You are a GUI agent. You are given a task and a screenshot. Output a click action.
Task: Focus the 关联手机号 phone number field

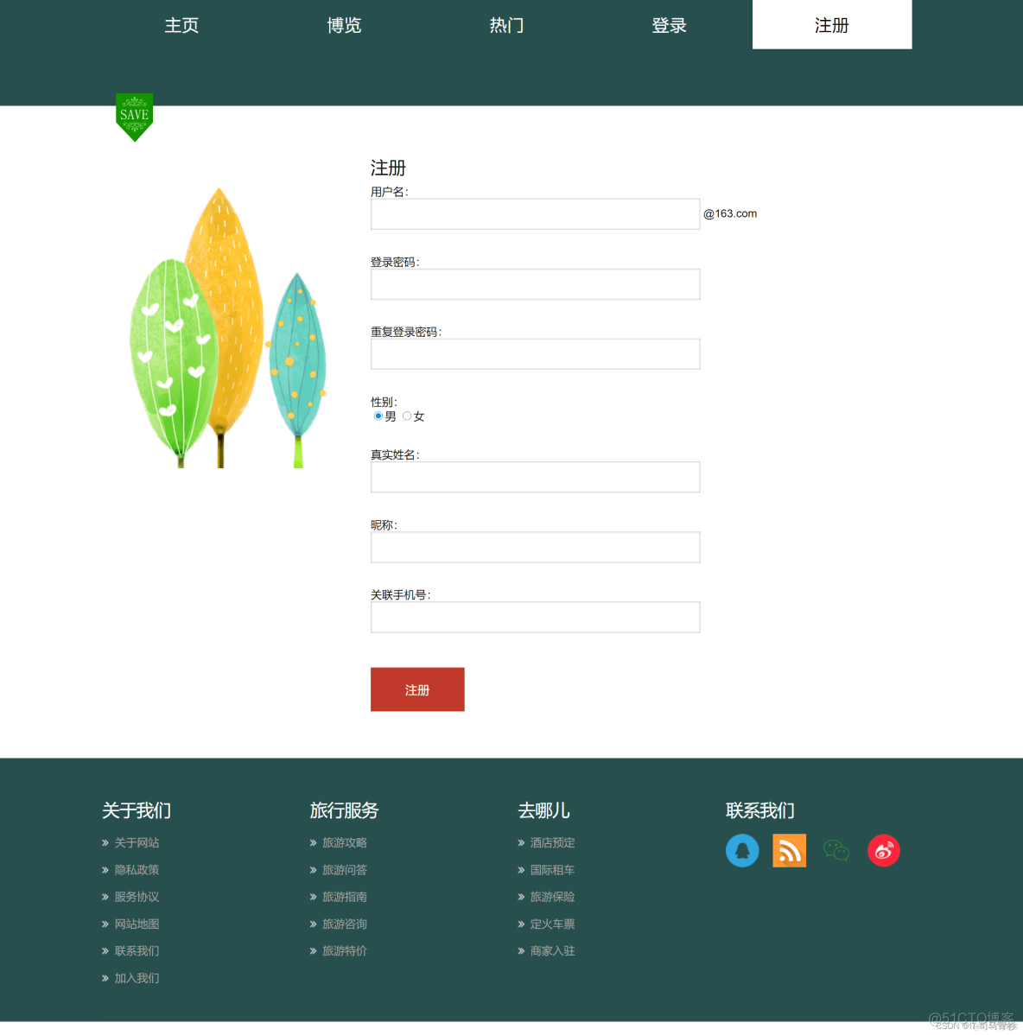535,617
